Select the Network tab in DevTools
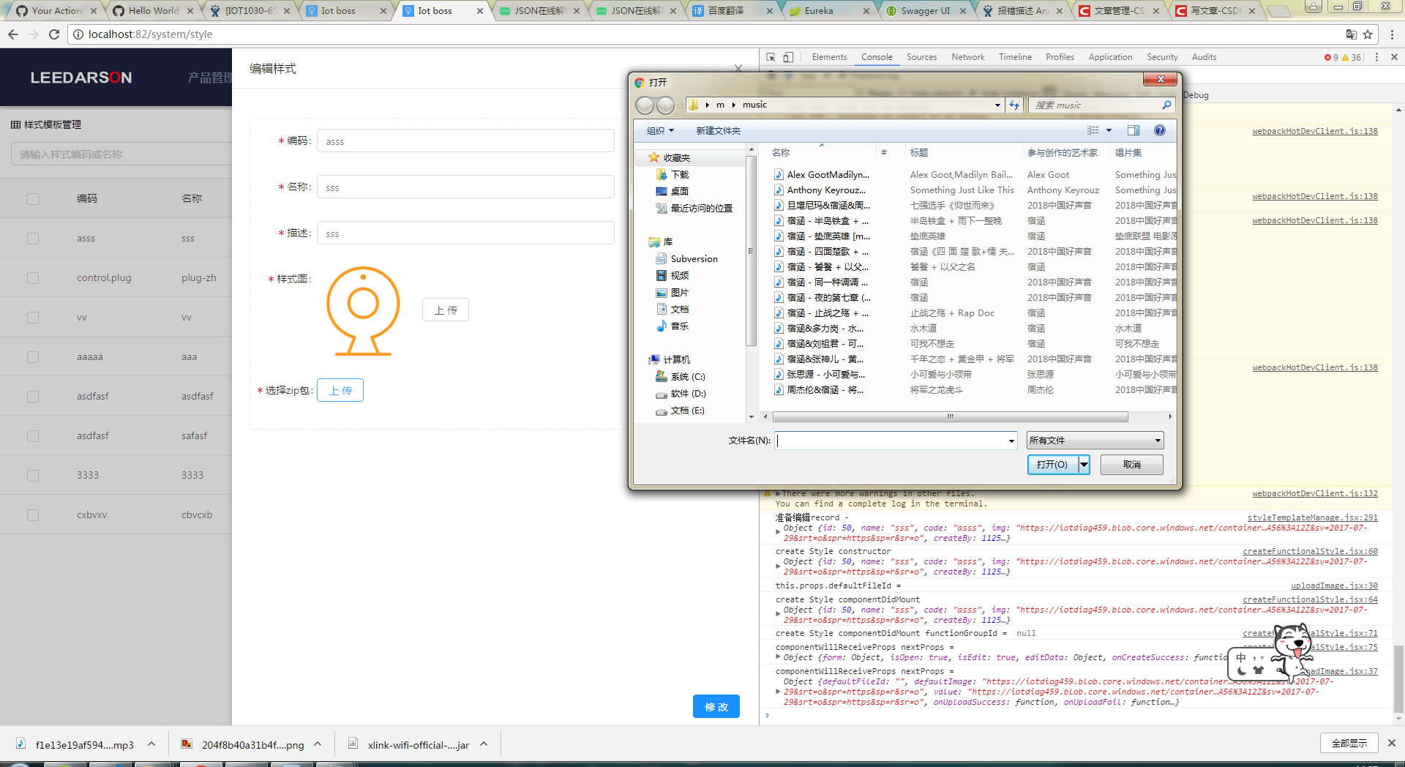Image resolution: width=1405 pixels, height=767 pixels. pyautogui.click(x=967, y=57)
